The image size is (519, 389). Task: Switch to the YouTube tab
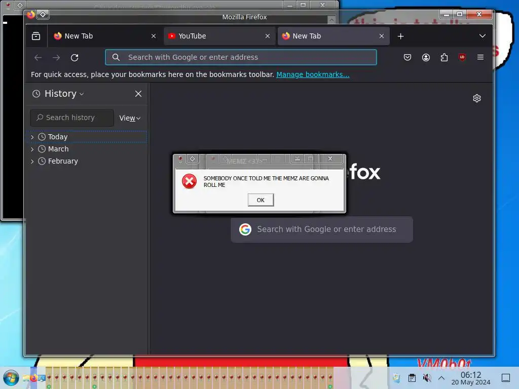click(219, 36)
